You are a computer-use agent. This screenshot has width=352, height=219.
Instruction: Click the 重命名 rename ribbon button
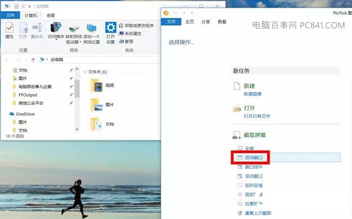point(37,30)
